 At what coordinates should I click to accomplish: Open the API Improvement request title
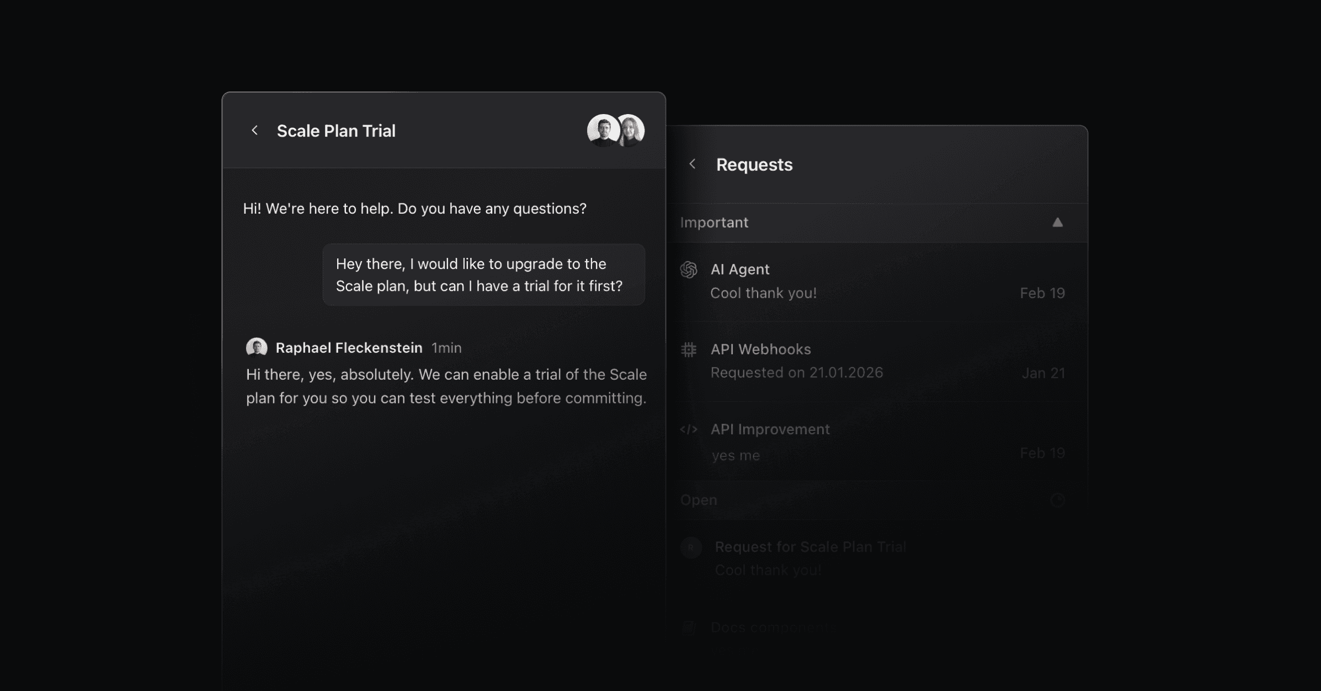click(x=770, y=429)
